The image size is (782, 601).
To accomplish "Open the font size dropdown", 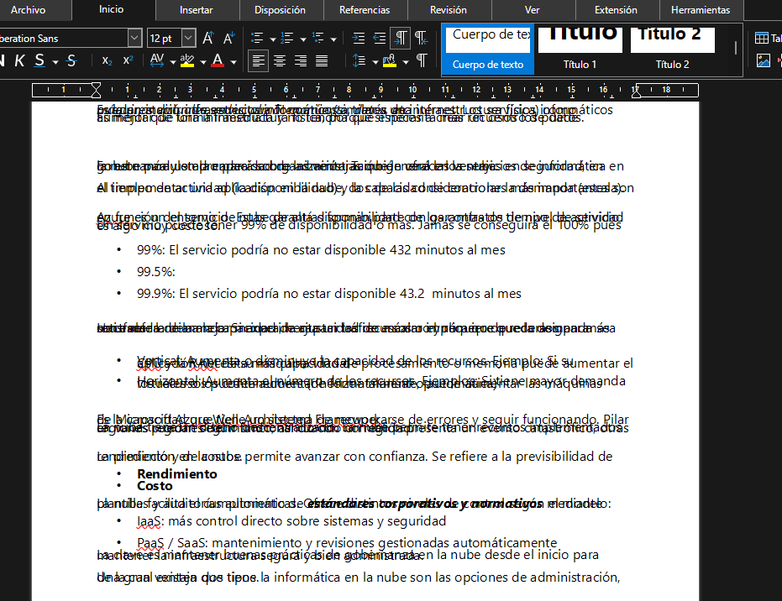I will pos(188,39).
